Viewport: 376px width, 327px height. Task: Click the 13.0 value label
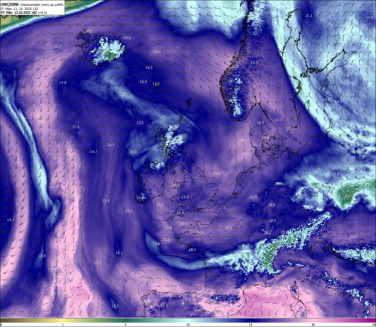133,152
